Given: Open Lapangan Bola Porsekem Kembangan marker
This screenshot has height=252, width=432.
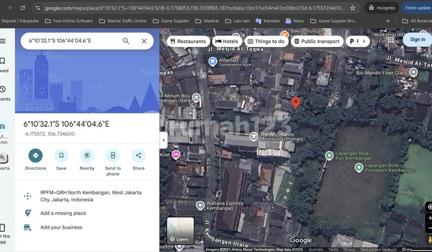Looking at the screenshot, I should click(x=359, y=167).
